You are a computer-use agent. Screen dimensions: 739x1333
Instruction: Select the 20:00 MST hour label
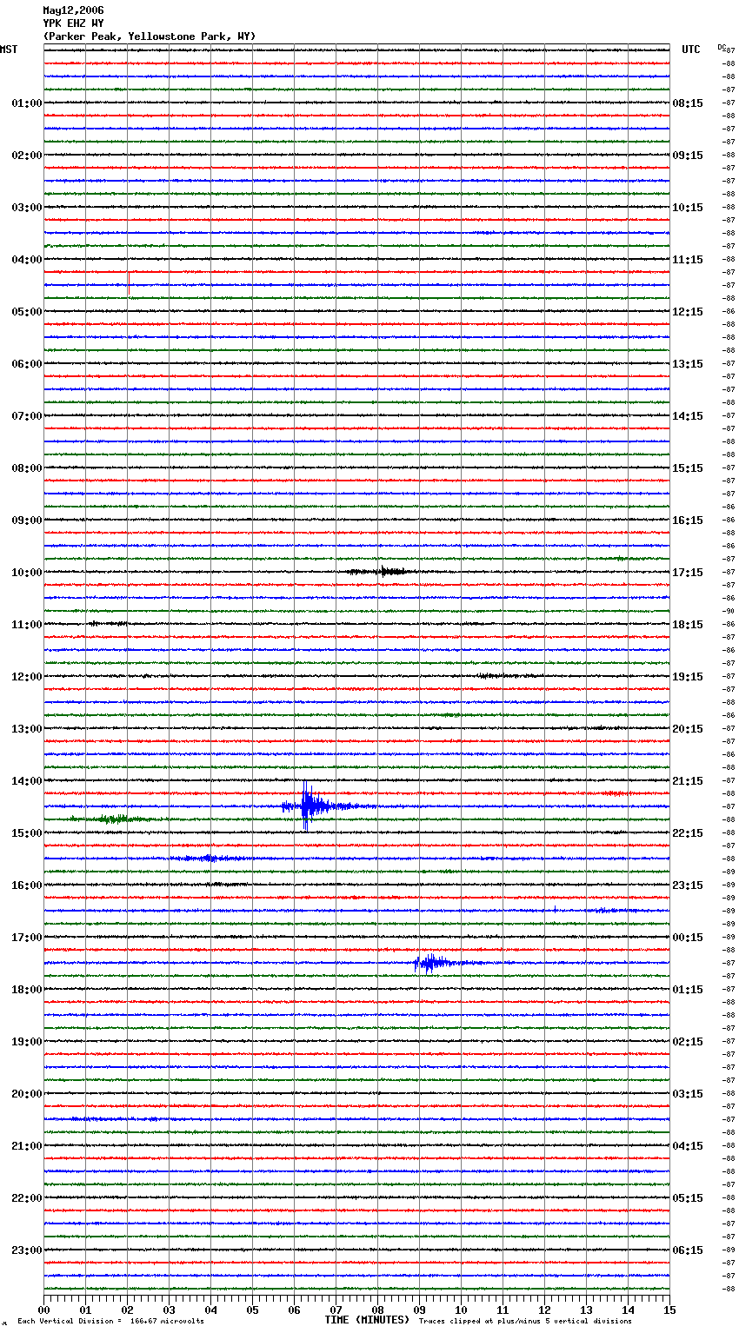[x=27, y=1094]
